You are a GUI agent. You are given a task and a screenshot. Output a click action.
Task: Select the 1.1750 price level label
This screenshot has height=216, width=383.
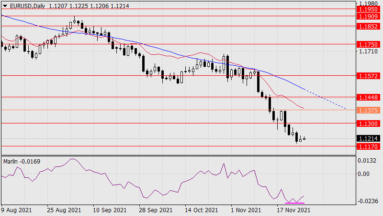[368, 44]
